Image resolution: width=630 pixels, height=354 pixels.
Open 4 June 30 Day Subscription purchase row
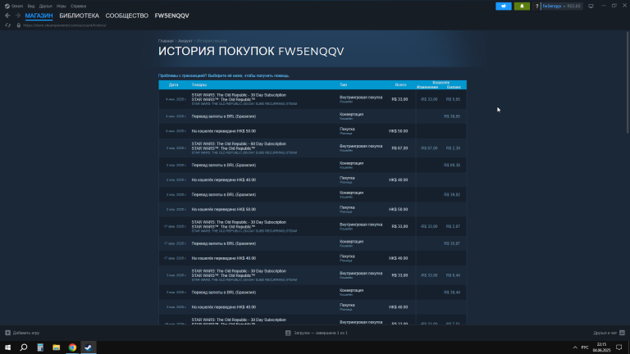(x=313, y=99)
